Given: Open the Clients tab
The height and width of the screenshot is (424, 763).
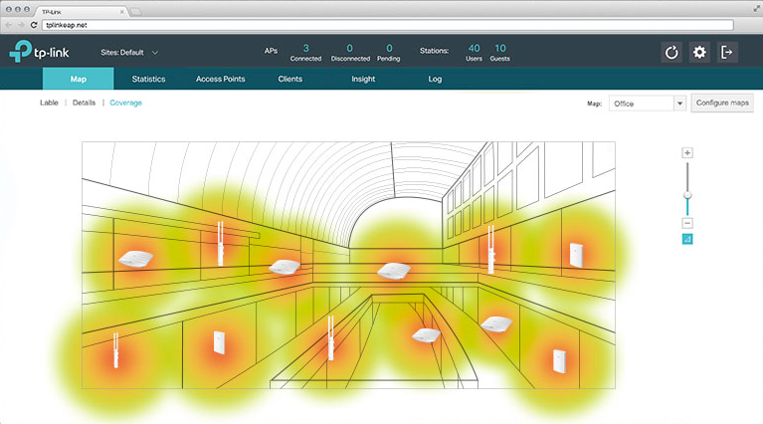Looking at the screenshot, I should click(290, 79).
